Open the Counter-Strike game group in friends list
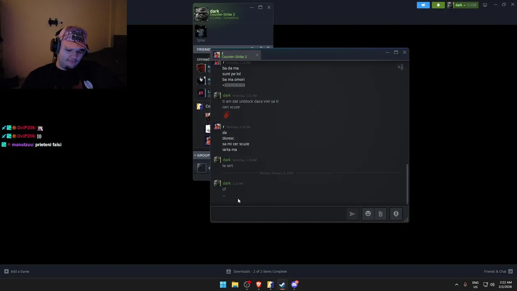 200,106
